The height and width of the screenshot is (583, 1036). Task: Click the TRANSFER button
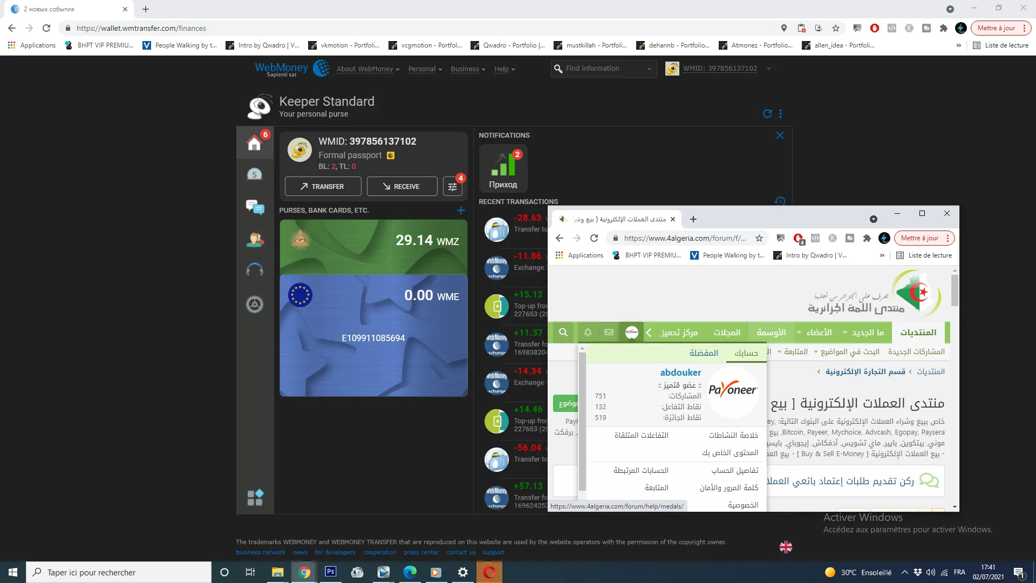point(323,186)
